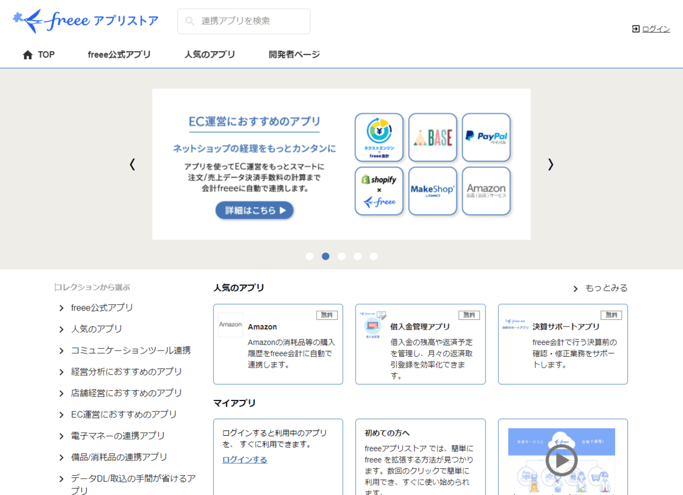Expand 経営分析におすすめのアプリ chevron

coord(61,372)
